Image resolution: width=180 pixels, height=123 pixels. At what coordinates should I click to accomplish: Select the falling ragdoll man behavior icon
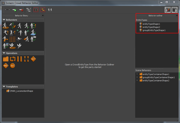pos(6,32)
